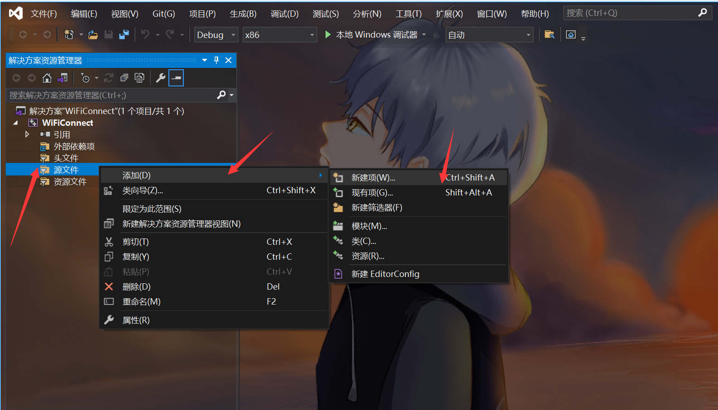Open the Undo history dropdown arrow
This screenshot has width=718, height=410.
(158, 34)
